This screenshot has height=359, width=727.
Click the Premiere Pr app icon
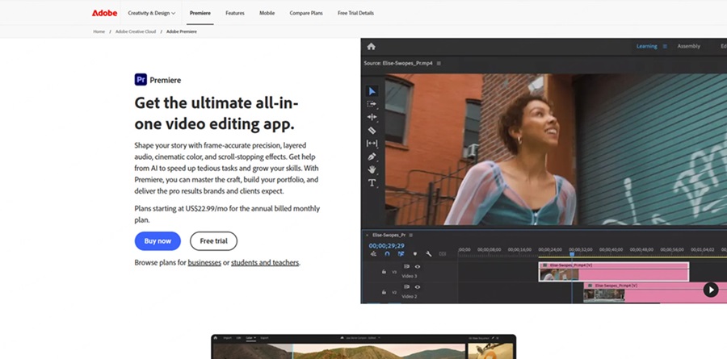141,80
